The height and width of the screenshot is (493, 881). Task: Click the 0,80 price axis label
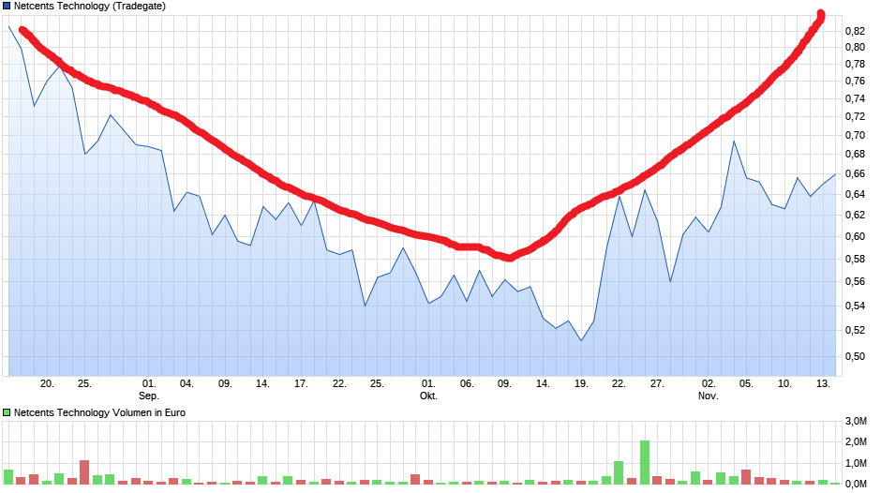pyautogui.click(x=855, y=47)
